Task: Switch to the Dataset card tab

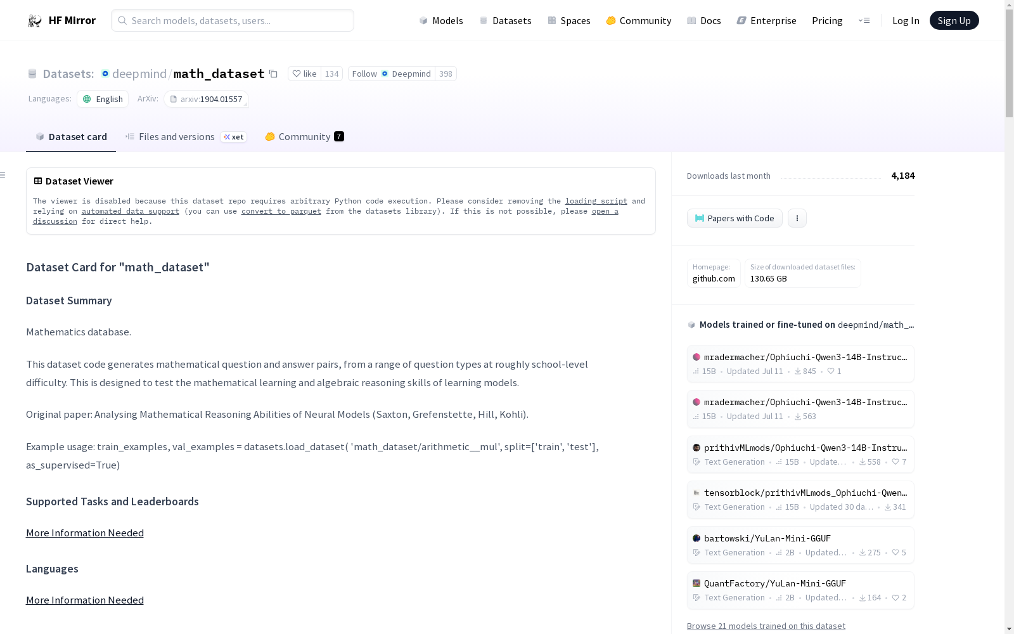Action: (71, 137)
